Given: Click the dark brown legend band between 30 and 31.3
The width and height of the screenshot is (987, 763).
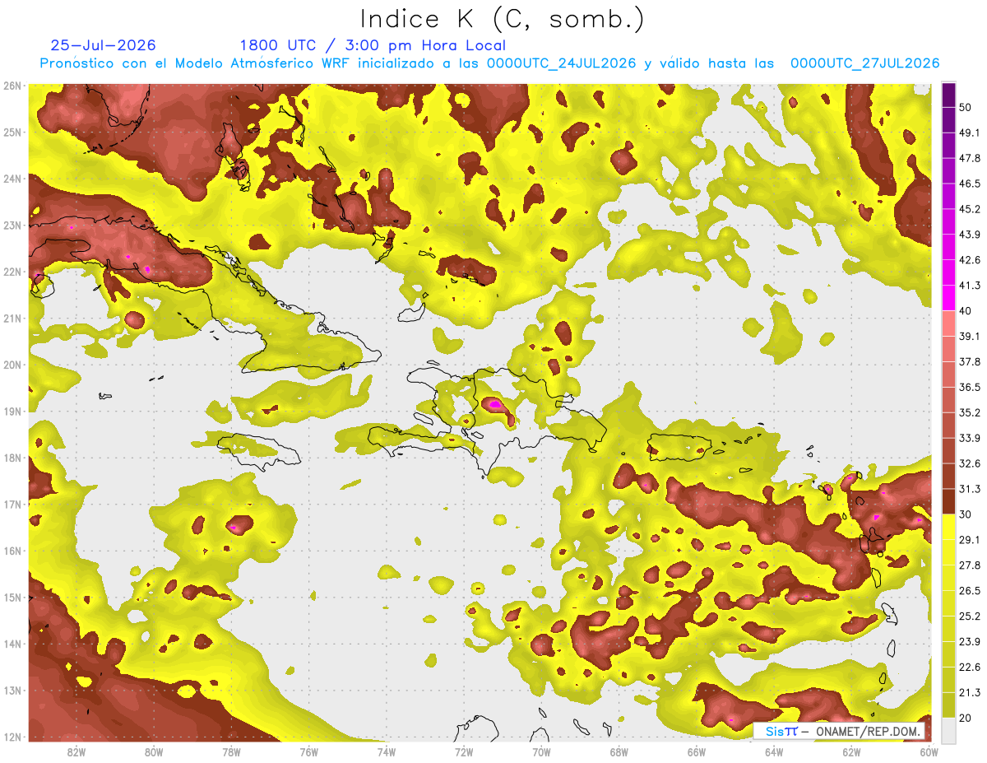Looking at the screenshot, I should click(x=949, y=501).
